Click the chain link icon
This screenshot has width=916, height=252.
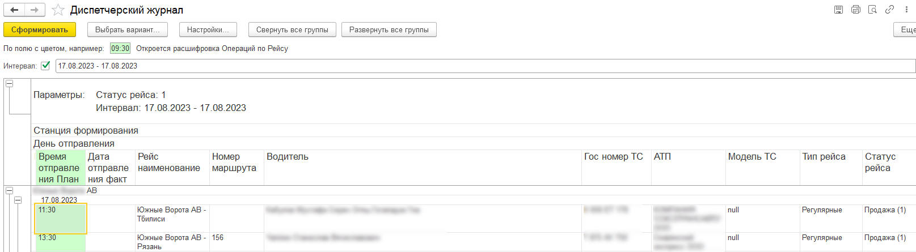889,10
